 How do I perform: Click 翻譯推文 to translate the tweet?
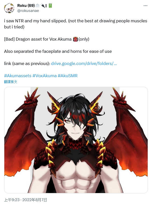tap(10, 82)
